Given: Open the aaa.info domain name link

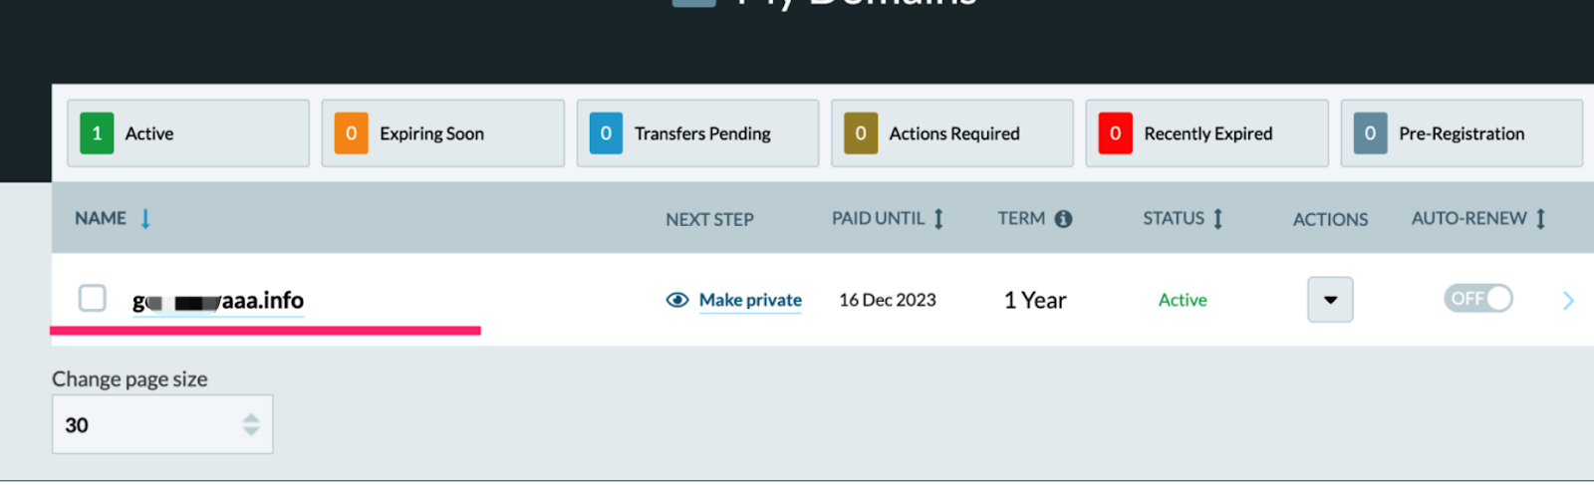Looking at the screenshot, I should pos(218,301).
